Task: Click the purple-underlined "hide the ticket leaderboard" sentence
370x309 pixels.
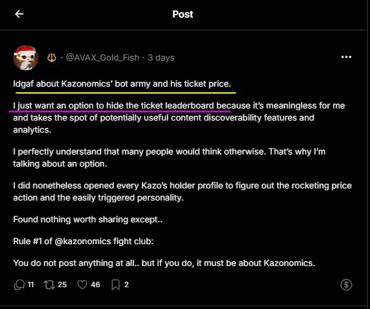Action: point(121,105)
